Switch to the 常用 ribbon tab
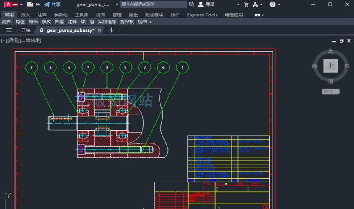 [x=9, y=15]
